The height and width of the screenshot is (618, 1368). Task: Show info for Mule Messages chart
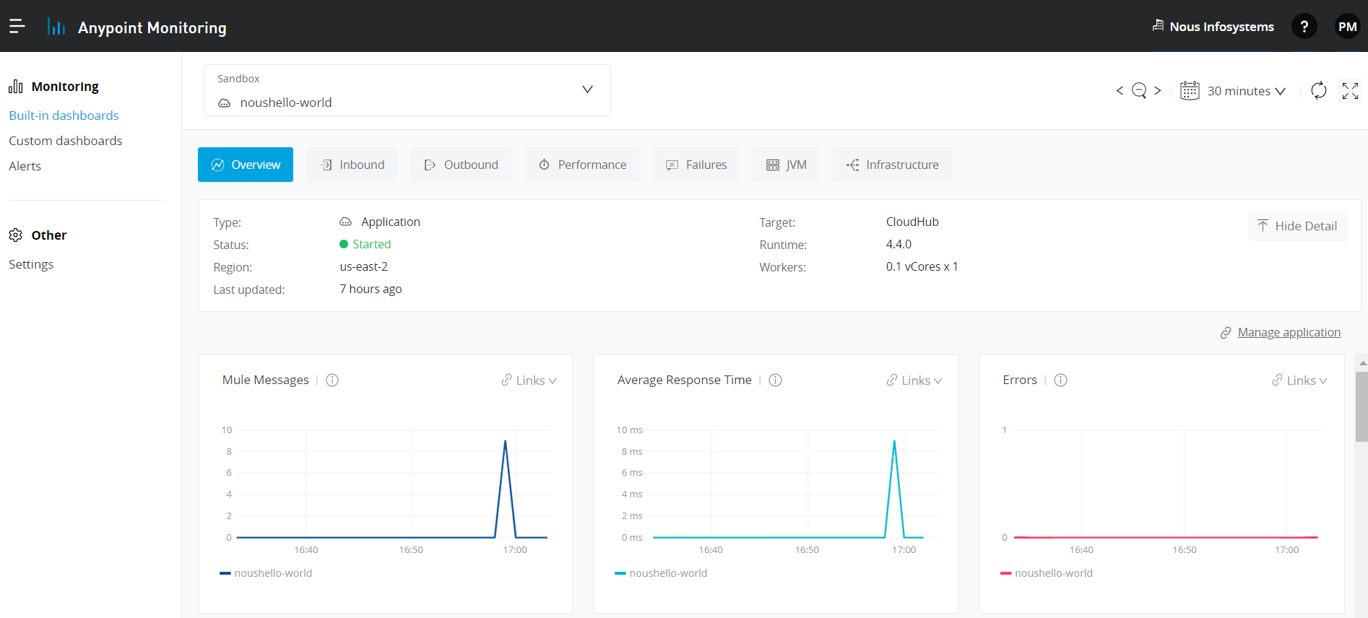[x=332, y=380]
